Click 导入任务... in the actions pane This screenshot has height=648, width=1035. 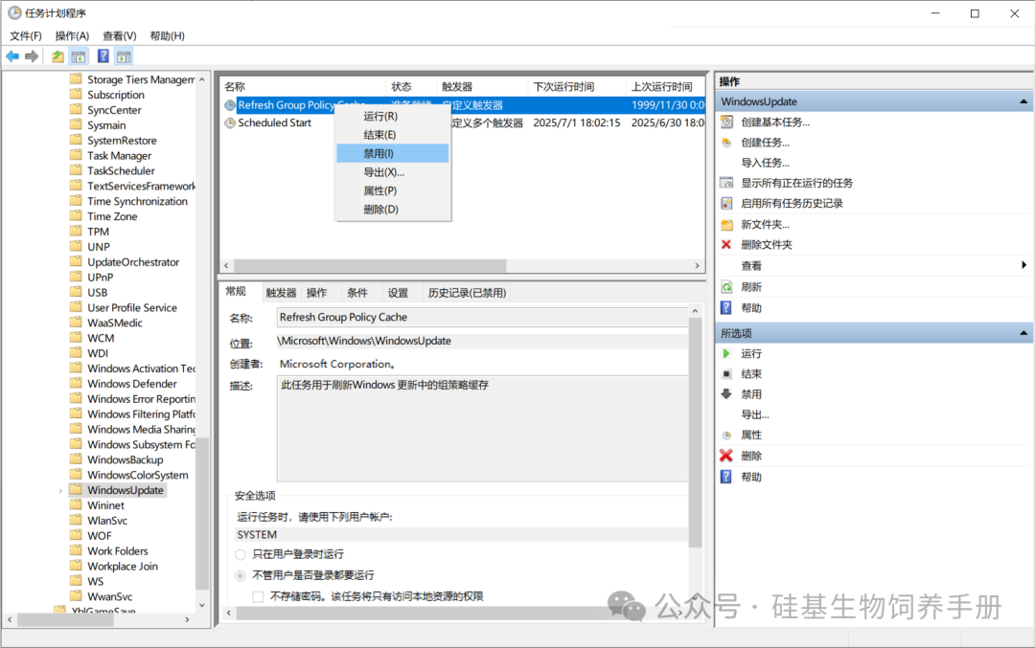[765, 163]
